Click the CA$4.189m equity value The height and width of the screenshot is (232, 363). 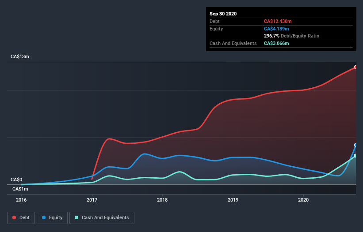click(276, 29)
